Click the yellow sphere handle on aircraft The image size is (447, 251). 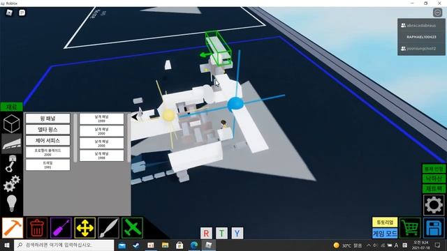coord(168,115)
